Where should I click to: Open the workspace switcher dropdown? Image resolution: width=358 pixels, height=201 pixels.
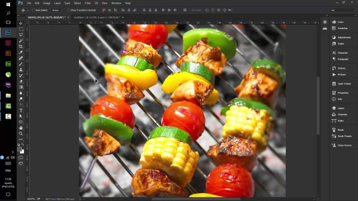pos(343,10)
